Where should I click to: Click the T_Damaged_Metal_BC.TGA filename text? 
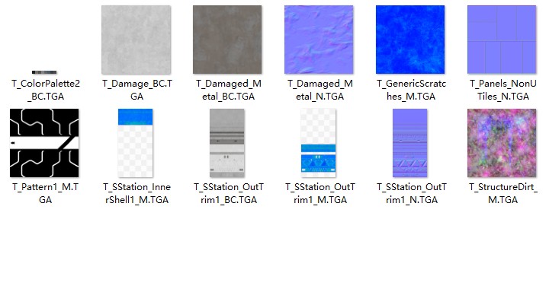(x=228, y=90)
